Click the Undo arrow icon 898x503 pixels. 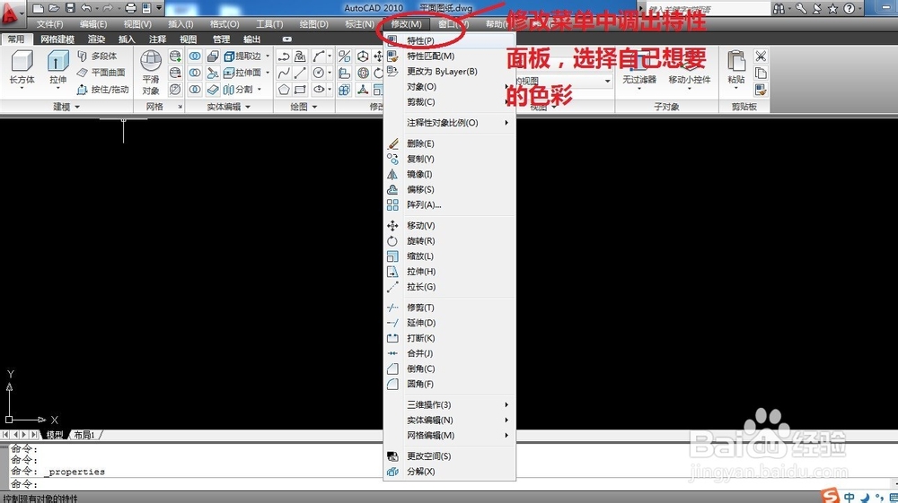click(x=86, y=8)
